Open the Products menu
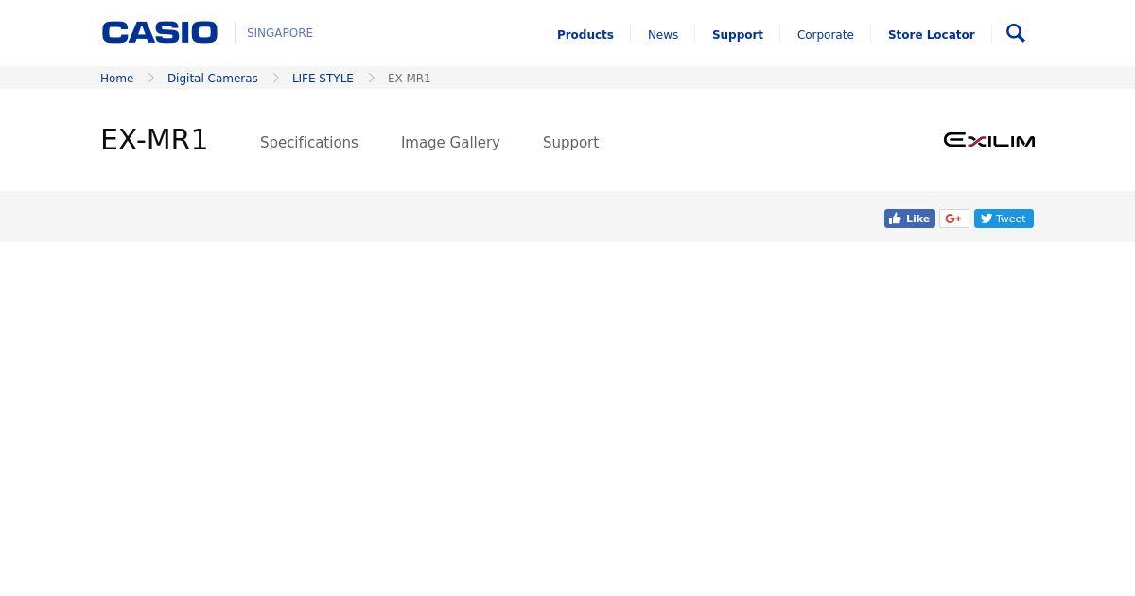This screenshot has height=596, width=1135. pyautogui.click(x=585, y=34)
